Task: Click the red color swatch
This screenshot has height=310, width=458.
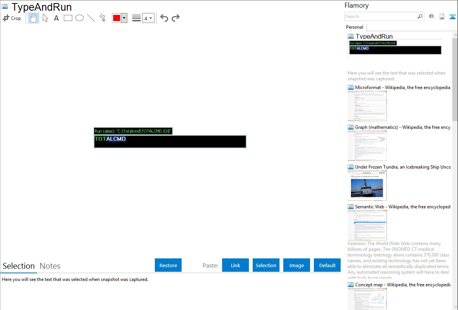Action: pos(117,18)
